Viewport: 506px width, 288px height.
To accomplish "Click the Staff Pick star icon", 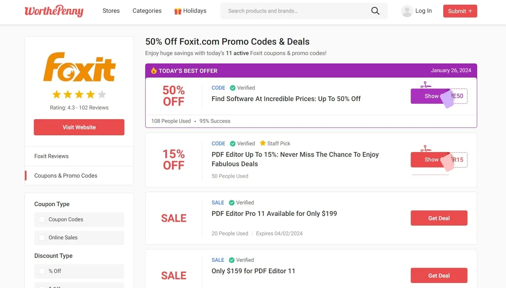I will point(263,143).
